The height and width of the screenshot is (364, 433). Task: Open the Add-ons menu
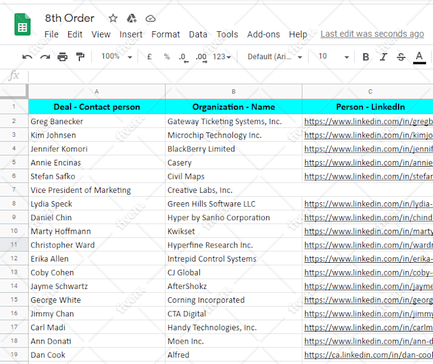click(x=264, y=34)
